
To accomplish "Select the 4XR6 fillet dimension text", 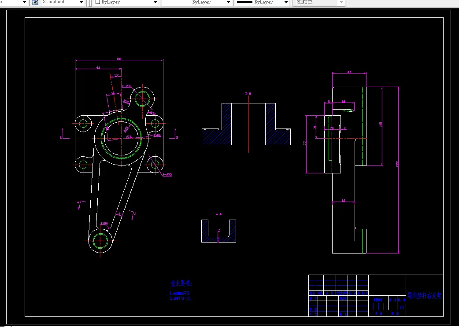I will 104,224.
